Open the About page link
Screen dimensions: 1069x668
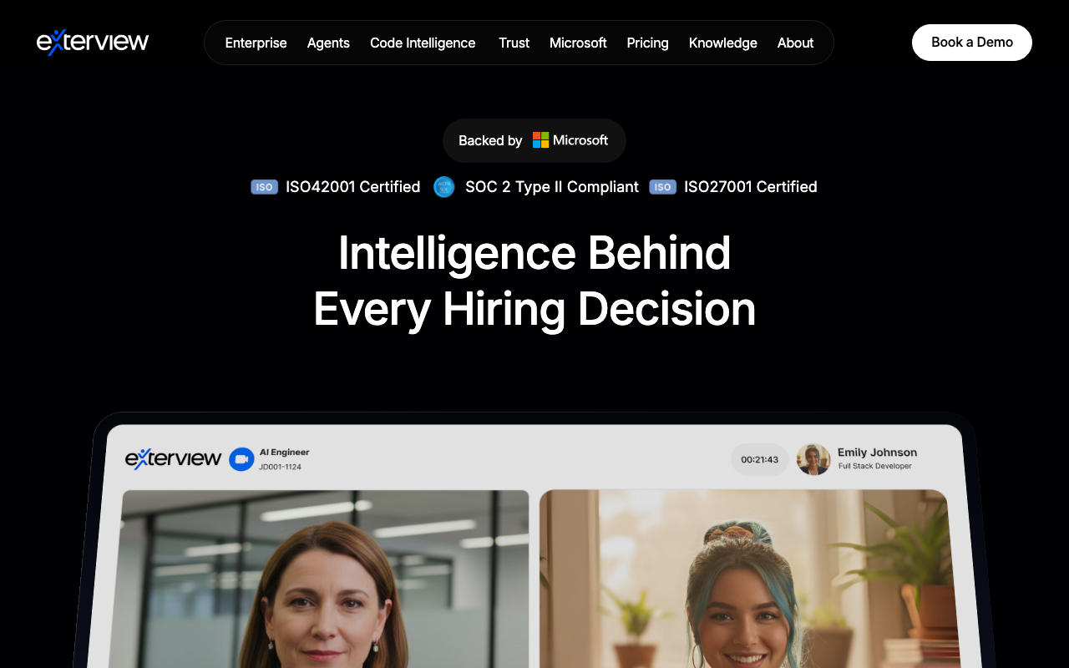click(795, 43)
